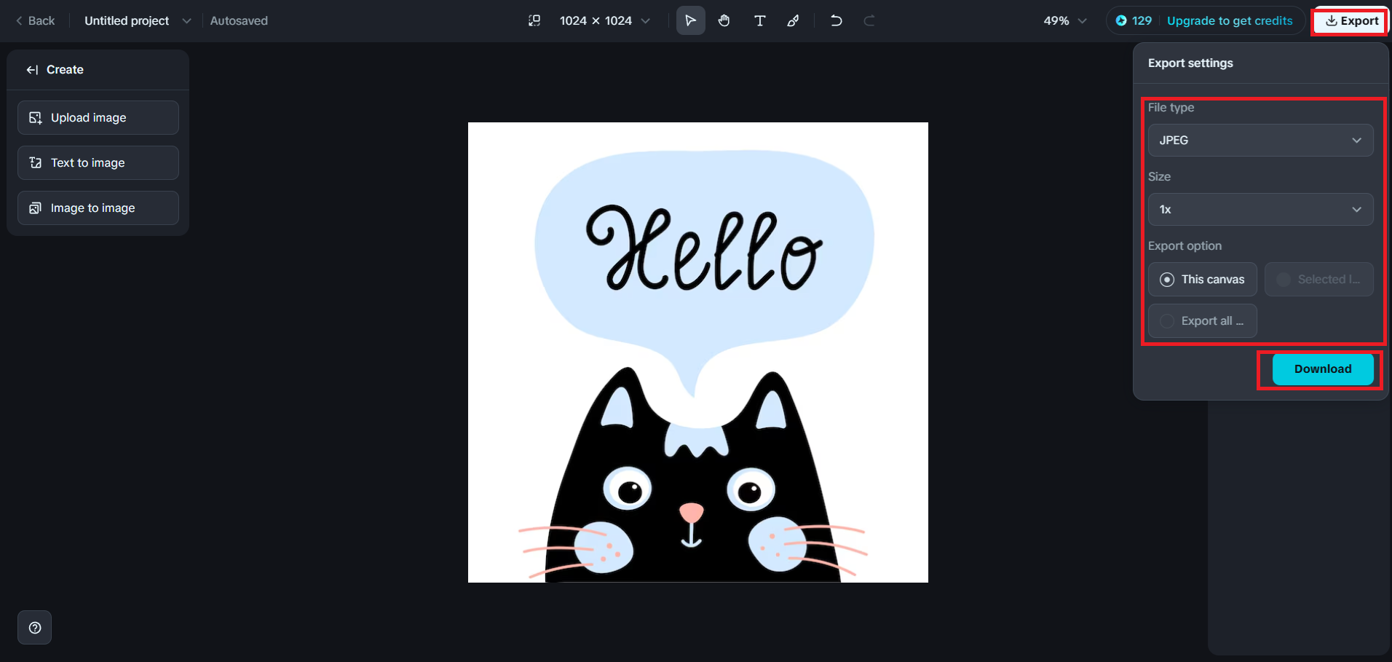Click the cat Hello canvas image
Image resolution: width=1392 pixels, height=662 pixels.
click(697, 352)
